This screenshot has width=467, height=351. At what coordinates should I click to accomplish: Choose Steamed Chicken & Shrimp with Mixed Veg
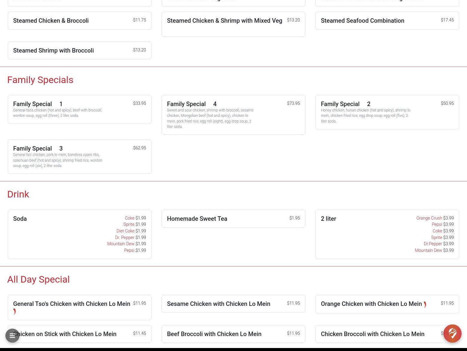(233, 24)
